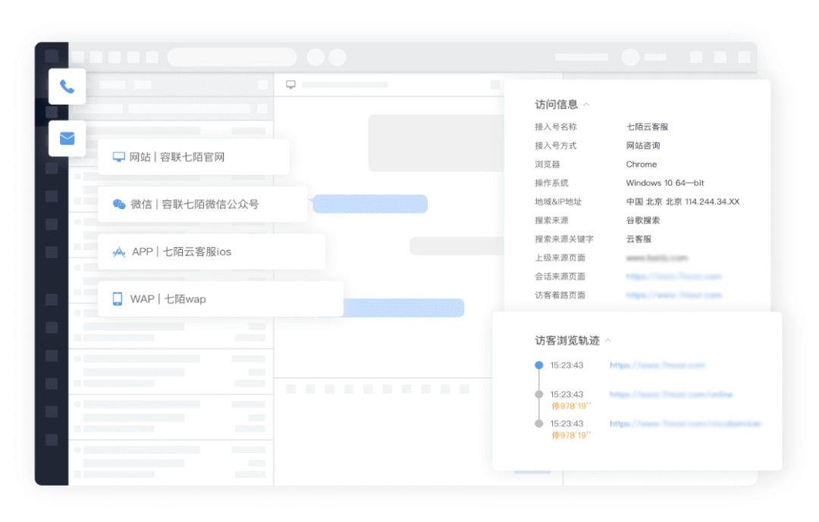The height and width of the screenshot is (522, 819).
Task: Click the blue timeline dot at 15:23:43
Action: 539,365
